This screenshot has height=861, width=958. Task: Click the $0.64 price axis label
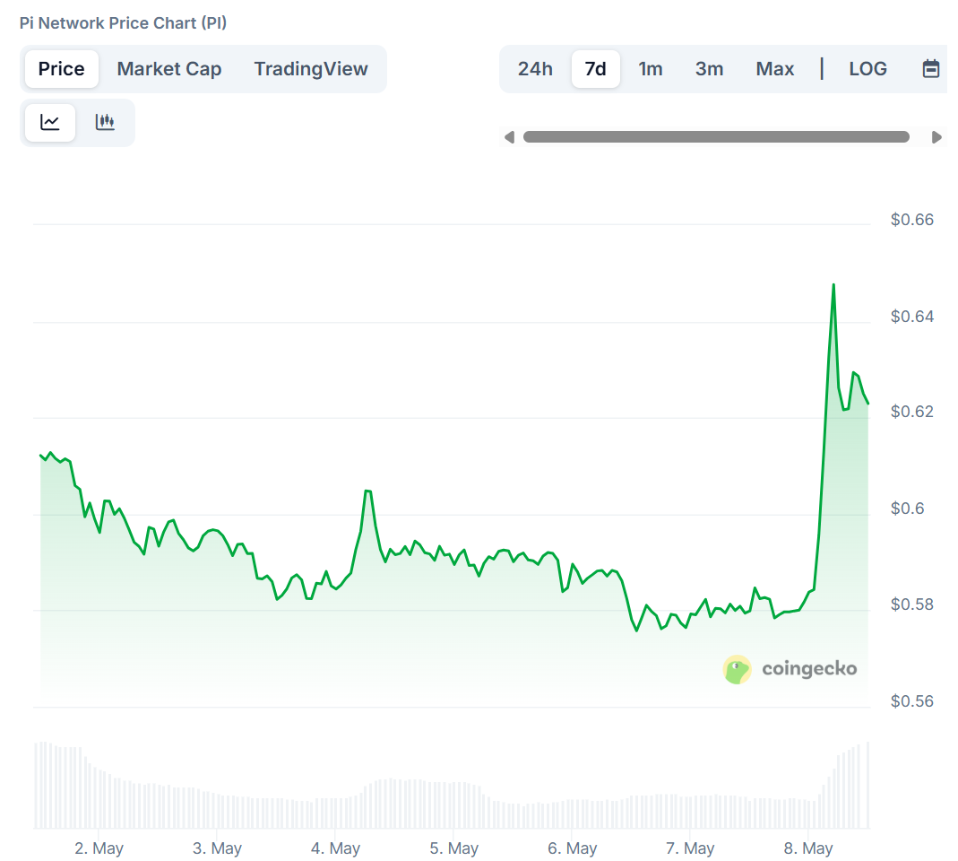(x=912, y=316)
